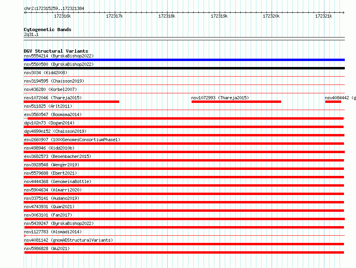Select the red esv3682573 variant bar
The image size is (356, 268).
click(x=184, y=160)
